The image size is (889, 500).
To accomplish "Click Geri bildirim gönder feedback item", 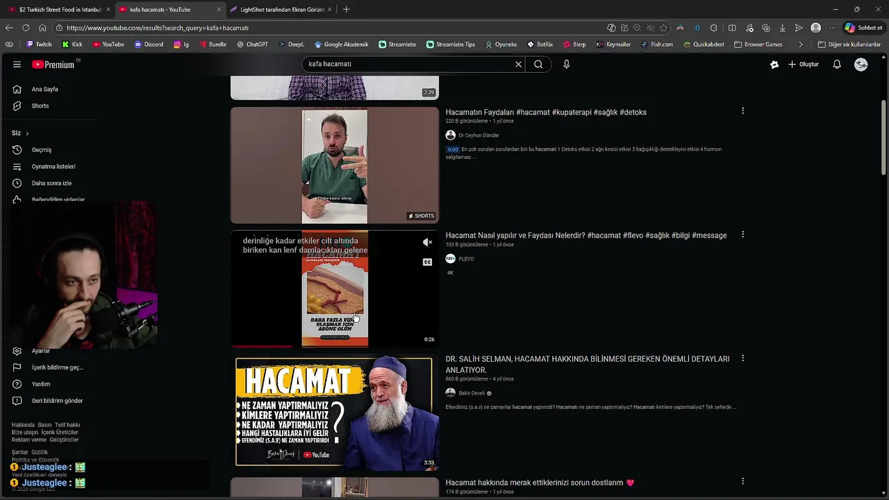I will [57, 401].
